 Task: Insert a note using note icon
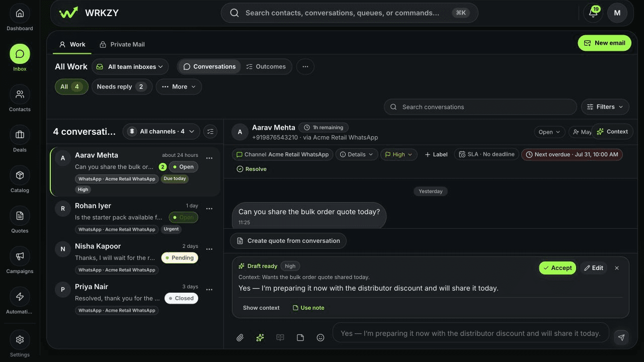pyautogui.click(x=300, y=338)
